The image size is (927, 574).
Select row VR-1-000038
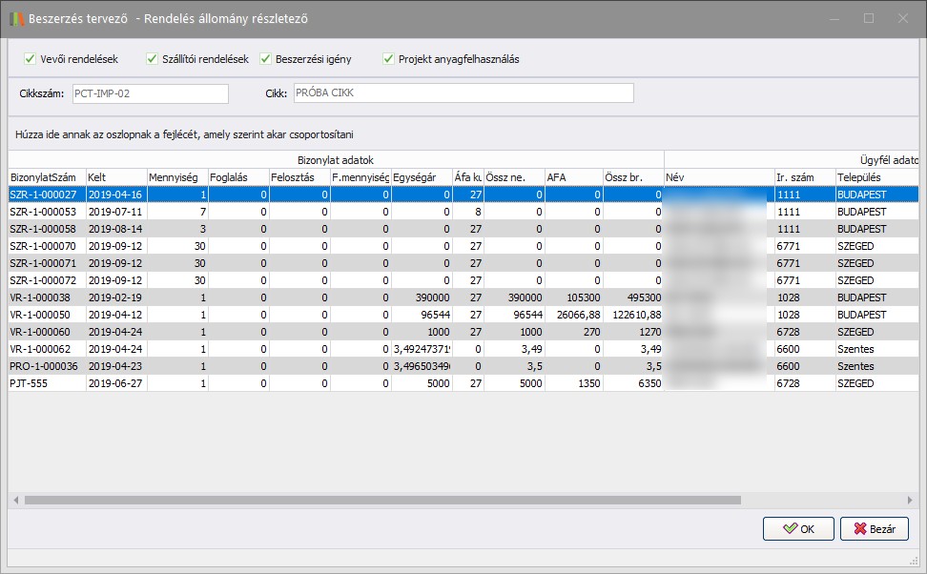point(44,297)
